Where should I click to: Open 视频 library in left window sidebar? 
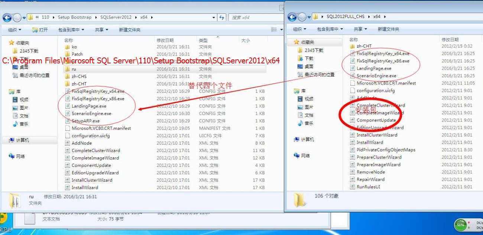(20, 99)
